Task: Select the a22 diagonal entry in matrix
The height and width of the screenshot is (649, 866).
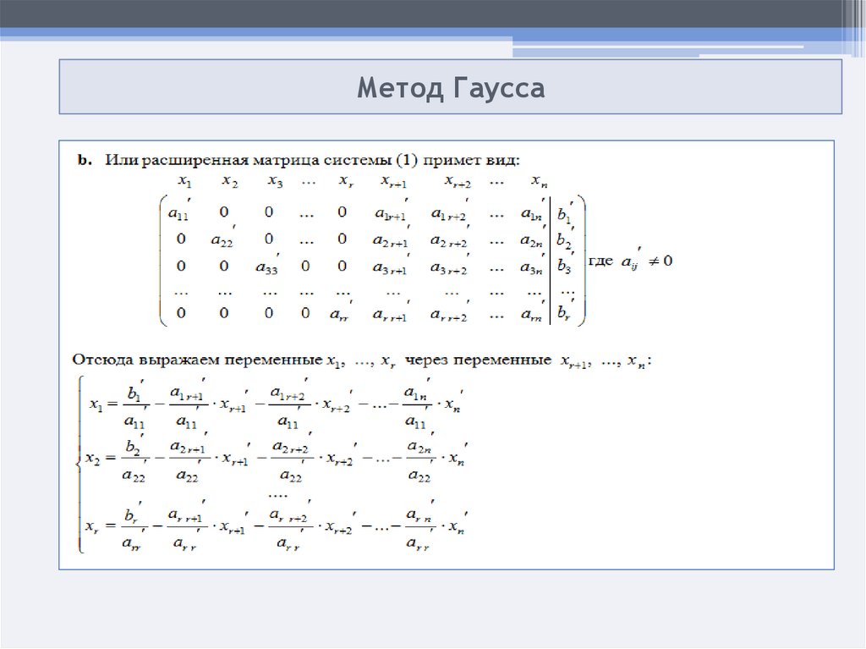Action: click(x=222, y=240)
